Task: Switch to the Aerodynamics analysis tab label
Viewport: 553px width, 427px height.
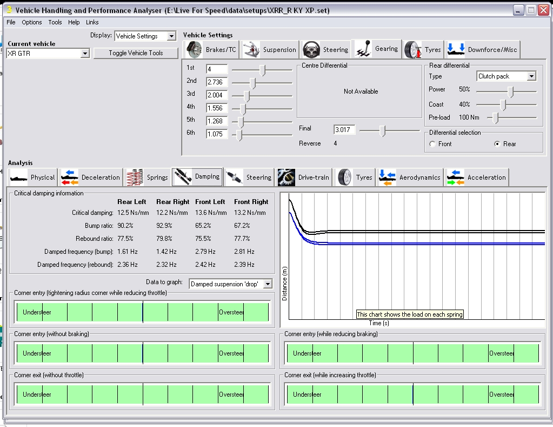Action: (x=419, y=178)
